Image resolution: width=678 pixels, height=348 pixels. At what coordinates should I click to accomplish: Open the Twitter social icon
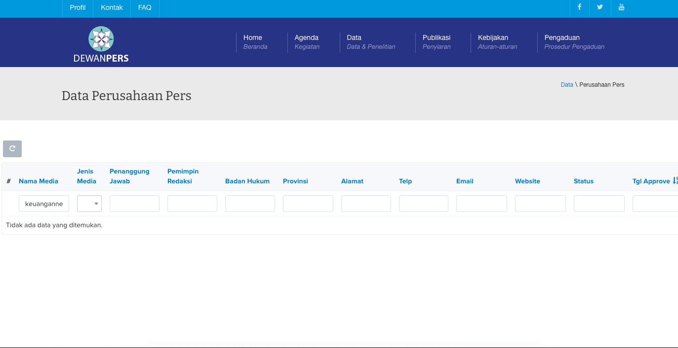tap(600, 7)
